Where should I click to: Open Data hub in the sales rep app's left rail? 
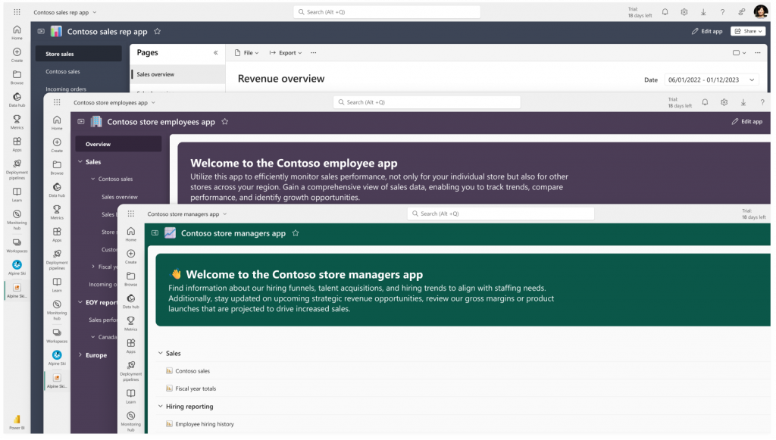click(17, 100)
